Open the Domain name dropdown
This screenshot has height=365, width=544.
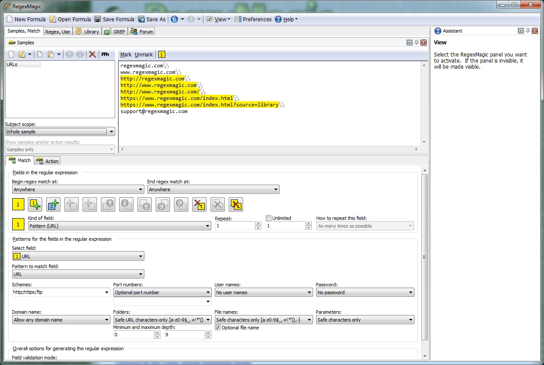point(61,320)
